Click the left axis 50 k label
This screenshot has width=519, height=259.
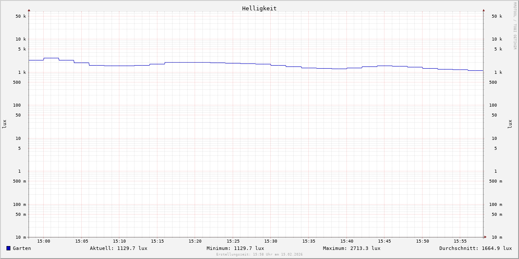21,16
